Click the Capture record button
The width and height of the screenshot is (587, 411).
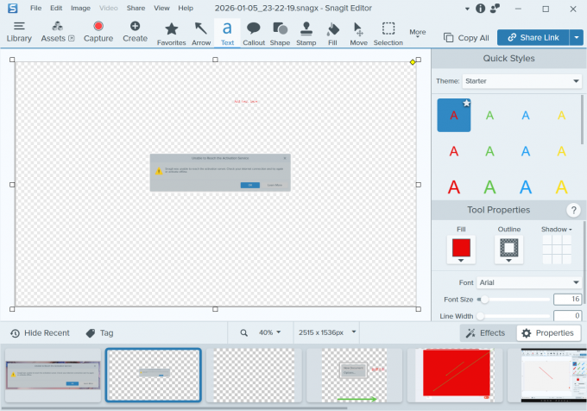[98, 32]
